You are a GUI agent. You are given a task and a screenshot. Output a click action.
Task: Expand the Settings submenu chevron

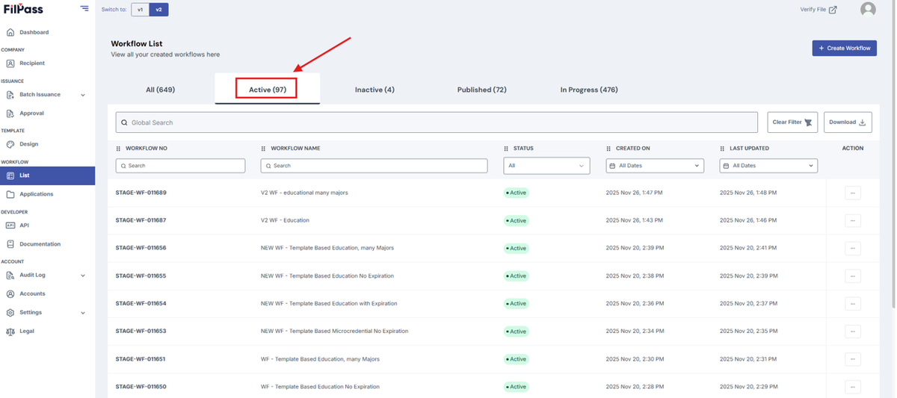click(83, 313)
